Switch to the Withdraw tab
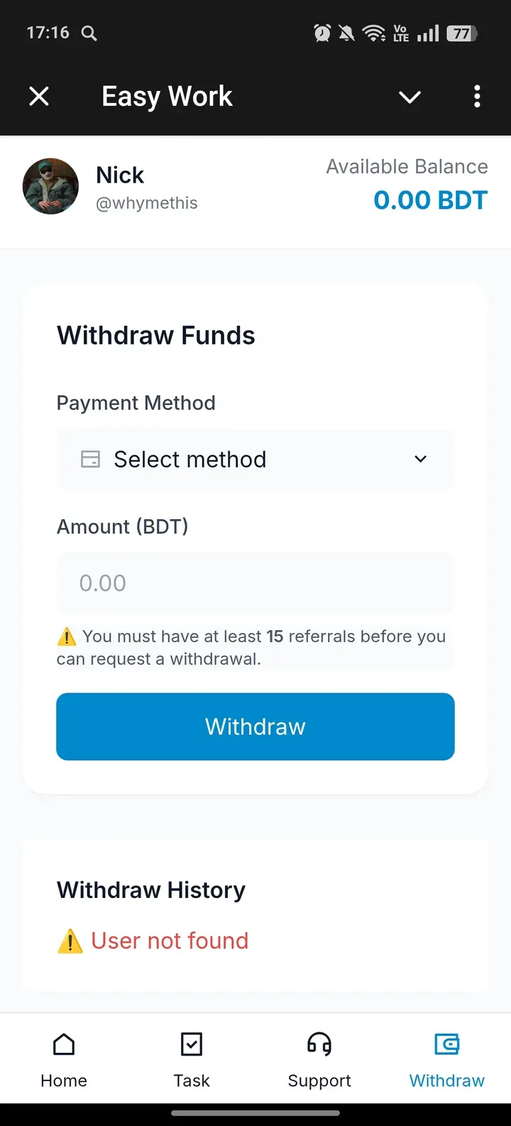Image resolution: width=511 pixels, height=1126 pixels. (446, 1059)
